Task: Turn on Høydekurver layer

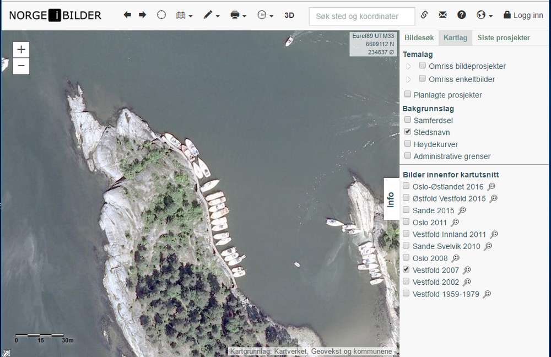Action: (x=408, y=143)
